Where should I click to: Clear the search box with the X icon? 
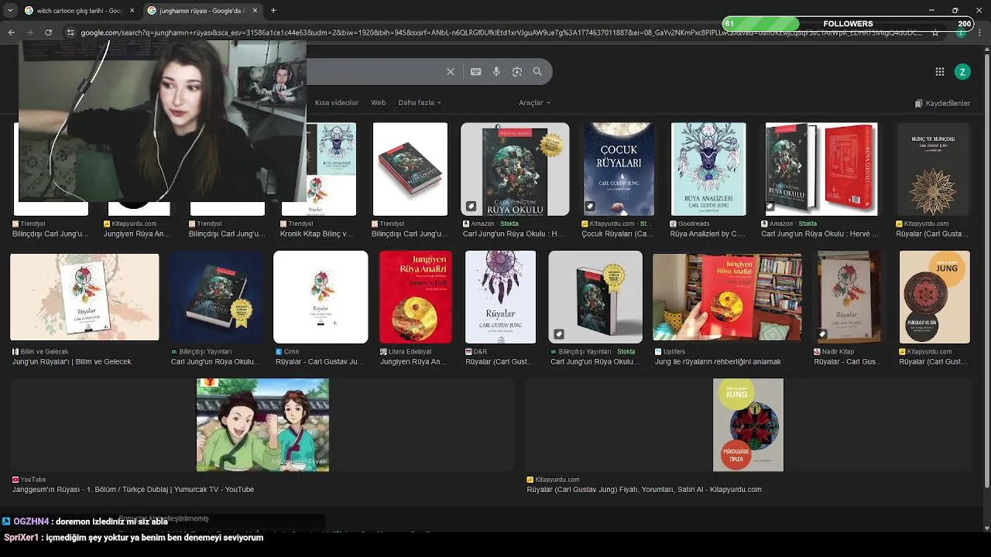pyautogui.click(x=451, y=72)
